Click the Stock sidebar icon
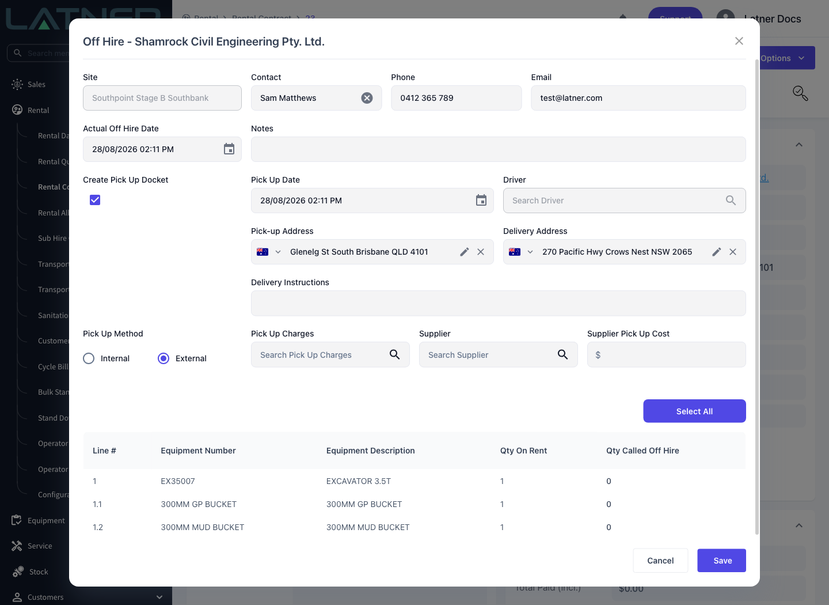The image size is (829, 605). [x=18, y=572]
